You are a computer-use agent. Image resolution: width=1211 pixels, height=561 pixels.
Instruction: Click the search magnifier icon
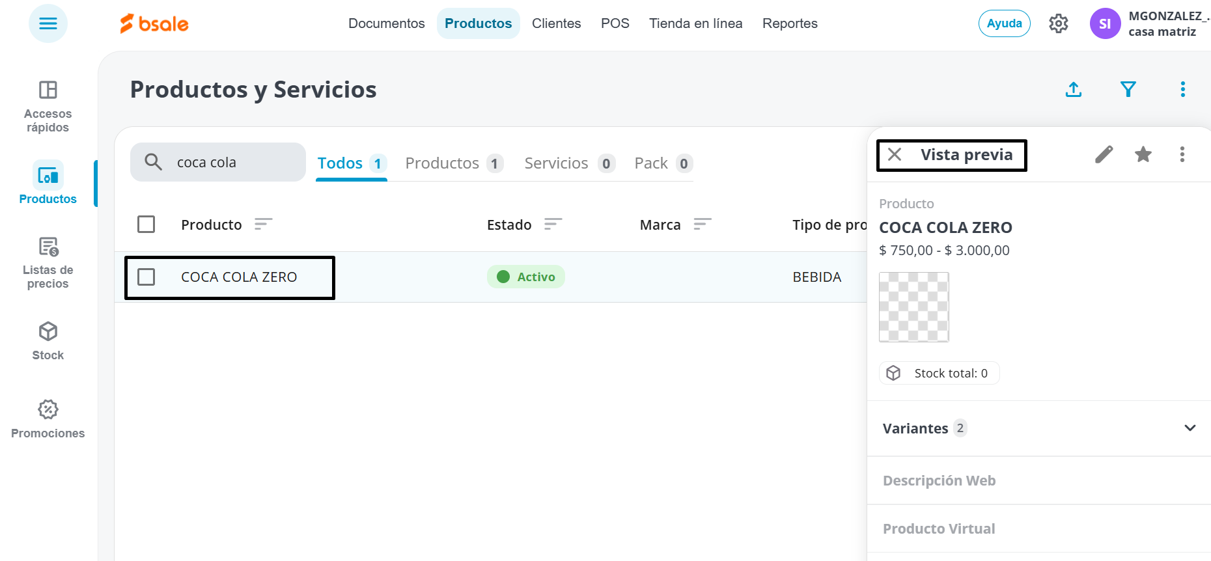point(153,162)
